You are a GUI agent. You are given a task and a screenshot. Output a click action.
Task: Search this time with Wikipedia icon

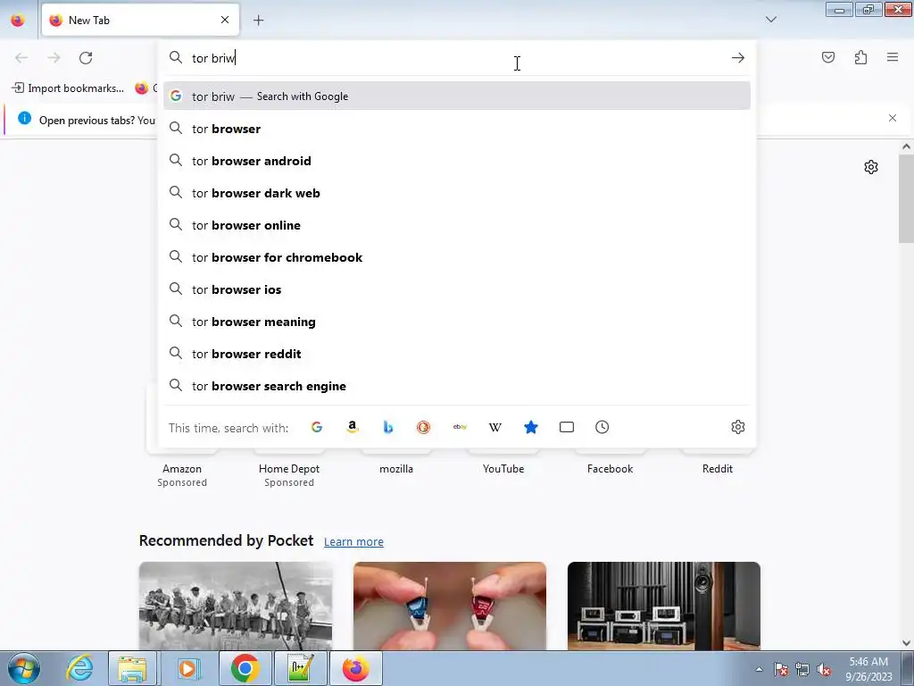coord(494,427)
